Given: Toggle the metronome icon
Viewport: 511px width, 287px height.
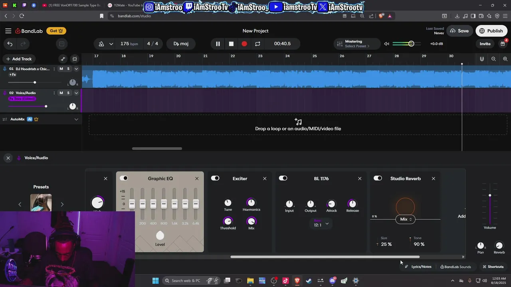Looking at the screenshot, I should (x=101, y=44).
